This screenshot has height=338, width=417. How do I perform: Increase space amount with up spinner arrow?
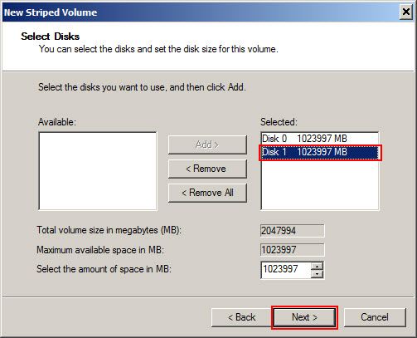point(317,267)
